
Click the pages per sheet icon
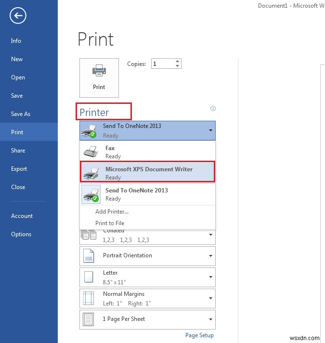(89, 319)
